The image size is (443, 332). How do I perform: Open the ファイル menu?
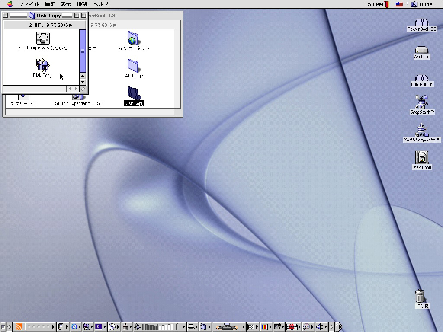(29, 4)
